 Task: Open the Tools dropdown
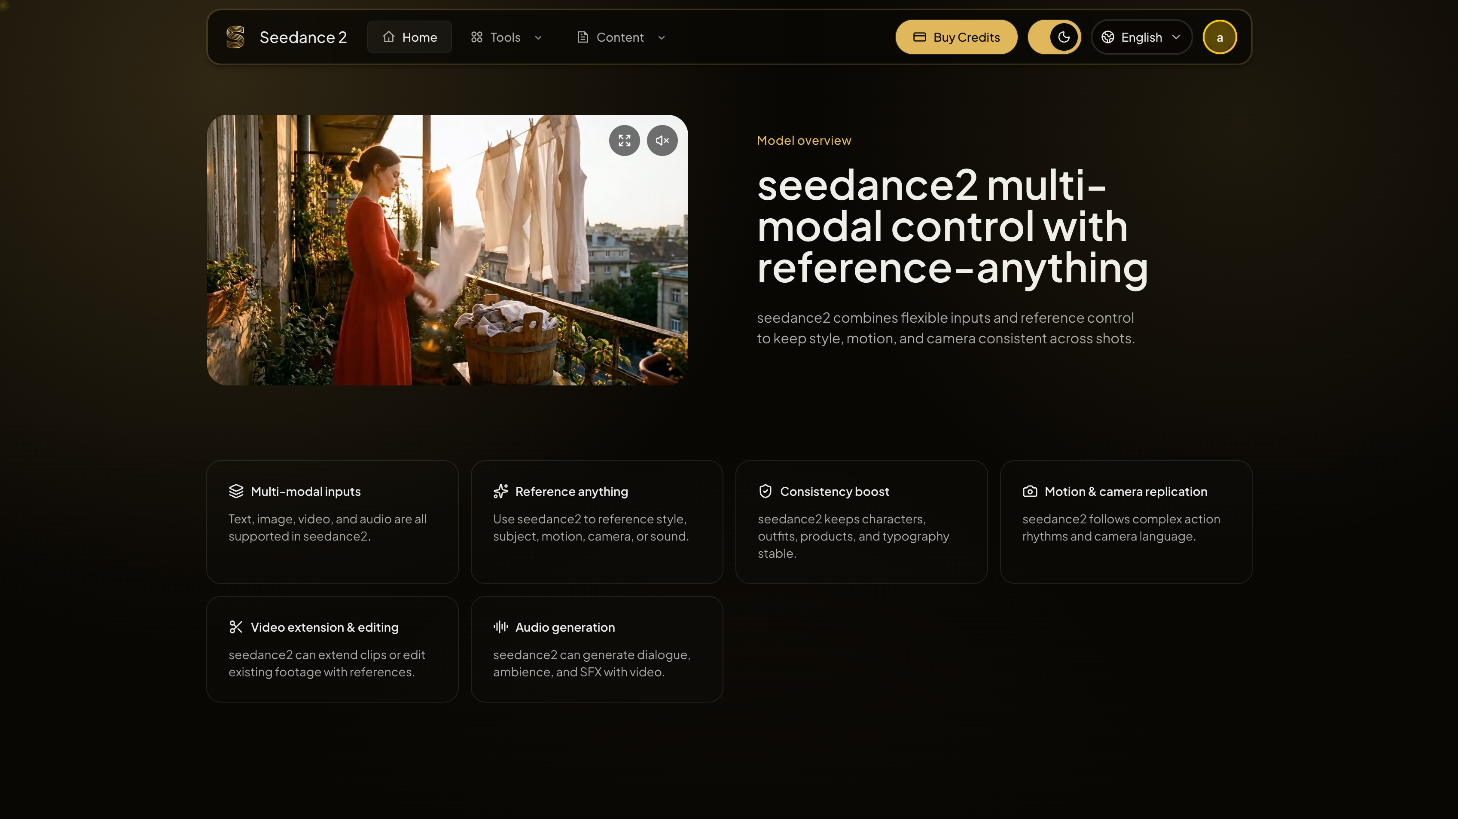tap(506, 37)
